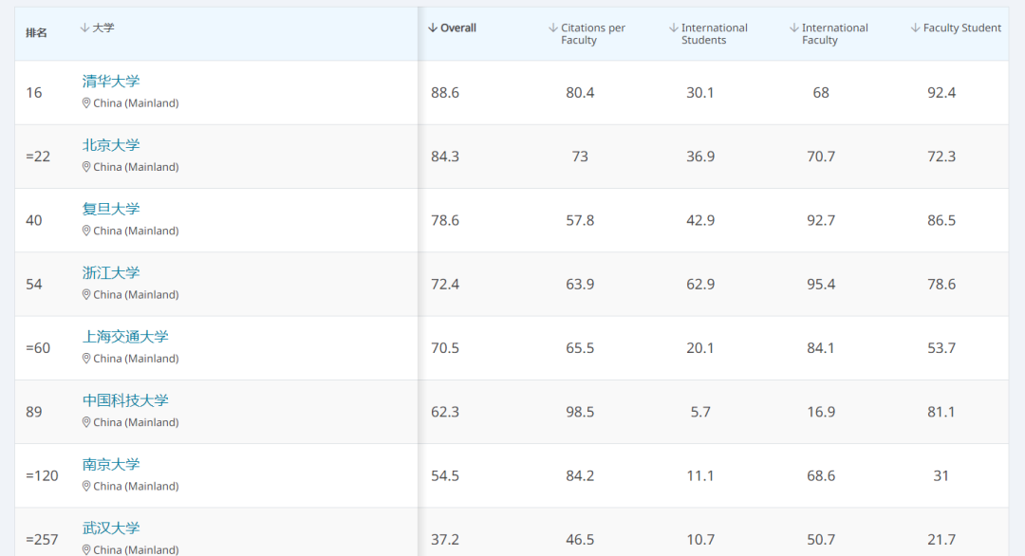Select the 排名 rank column header
This screenshot has height=556, width=1025.
click(37, 33)
